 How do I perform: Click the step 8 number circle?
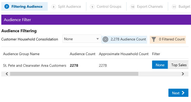(x=54, y=7)
